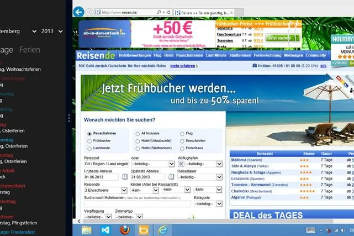Open the on-screen keyboard tray icon
This screenshot has height=236, width=354.
click(311, 230)
